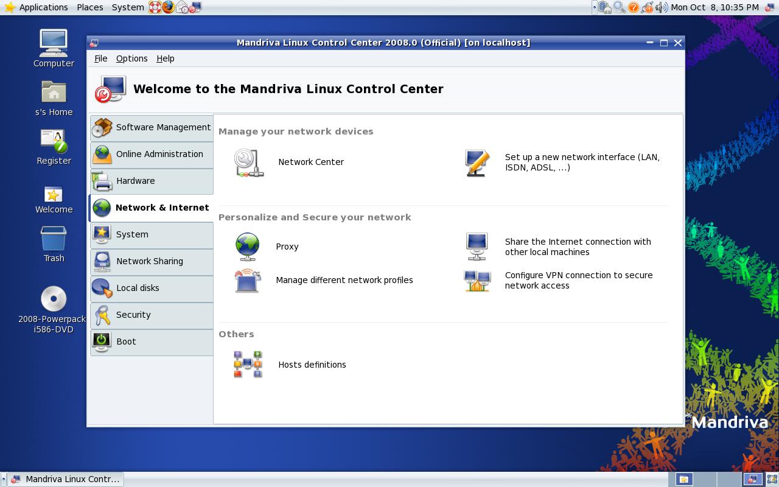Open the Security section
Image resolution: width=779 pixels, height=487 pixels.
(152, 315)
